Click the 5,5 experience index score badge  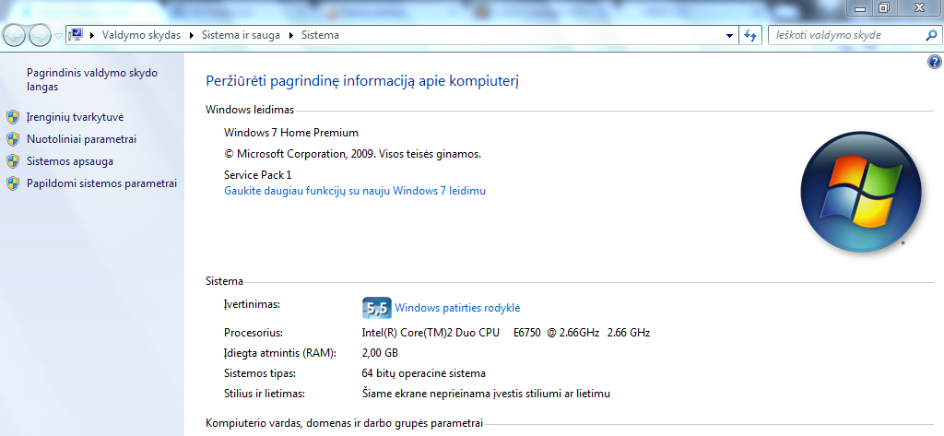(377, 308)
